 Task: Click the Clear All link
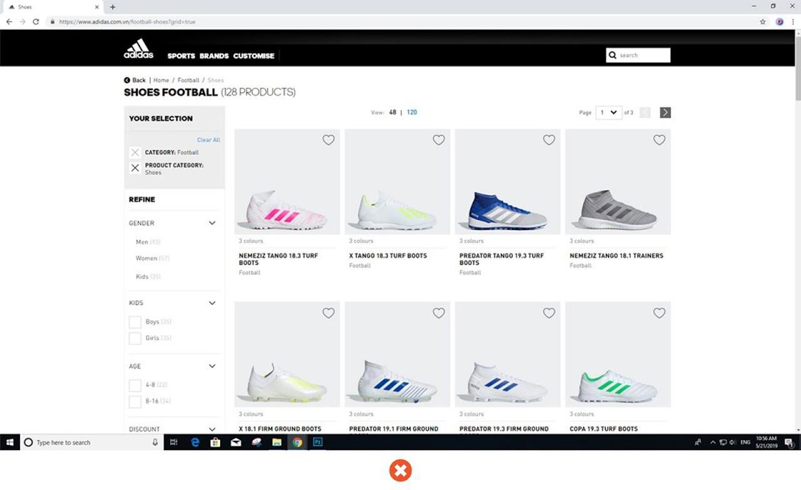[x=208, y=140]
